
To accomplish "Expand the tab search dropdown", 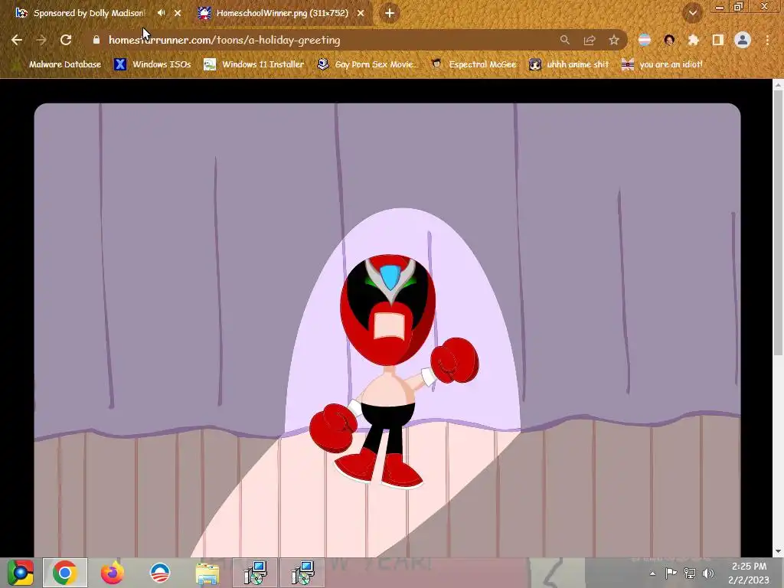I will [x=693, y=13].
